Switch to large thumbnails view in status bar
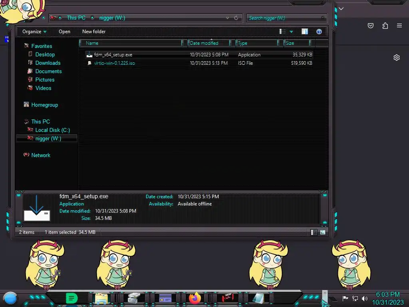Viewport: 409px width, 307px height. 323,232
